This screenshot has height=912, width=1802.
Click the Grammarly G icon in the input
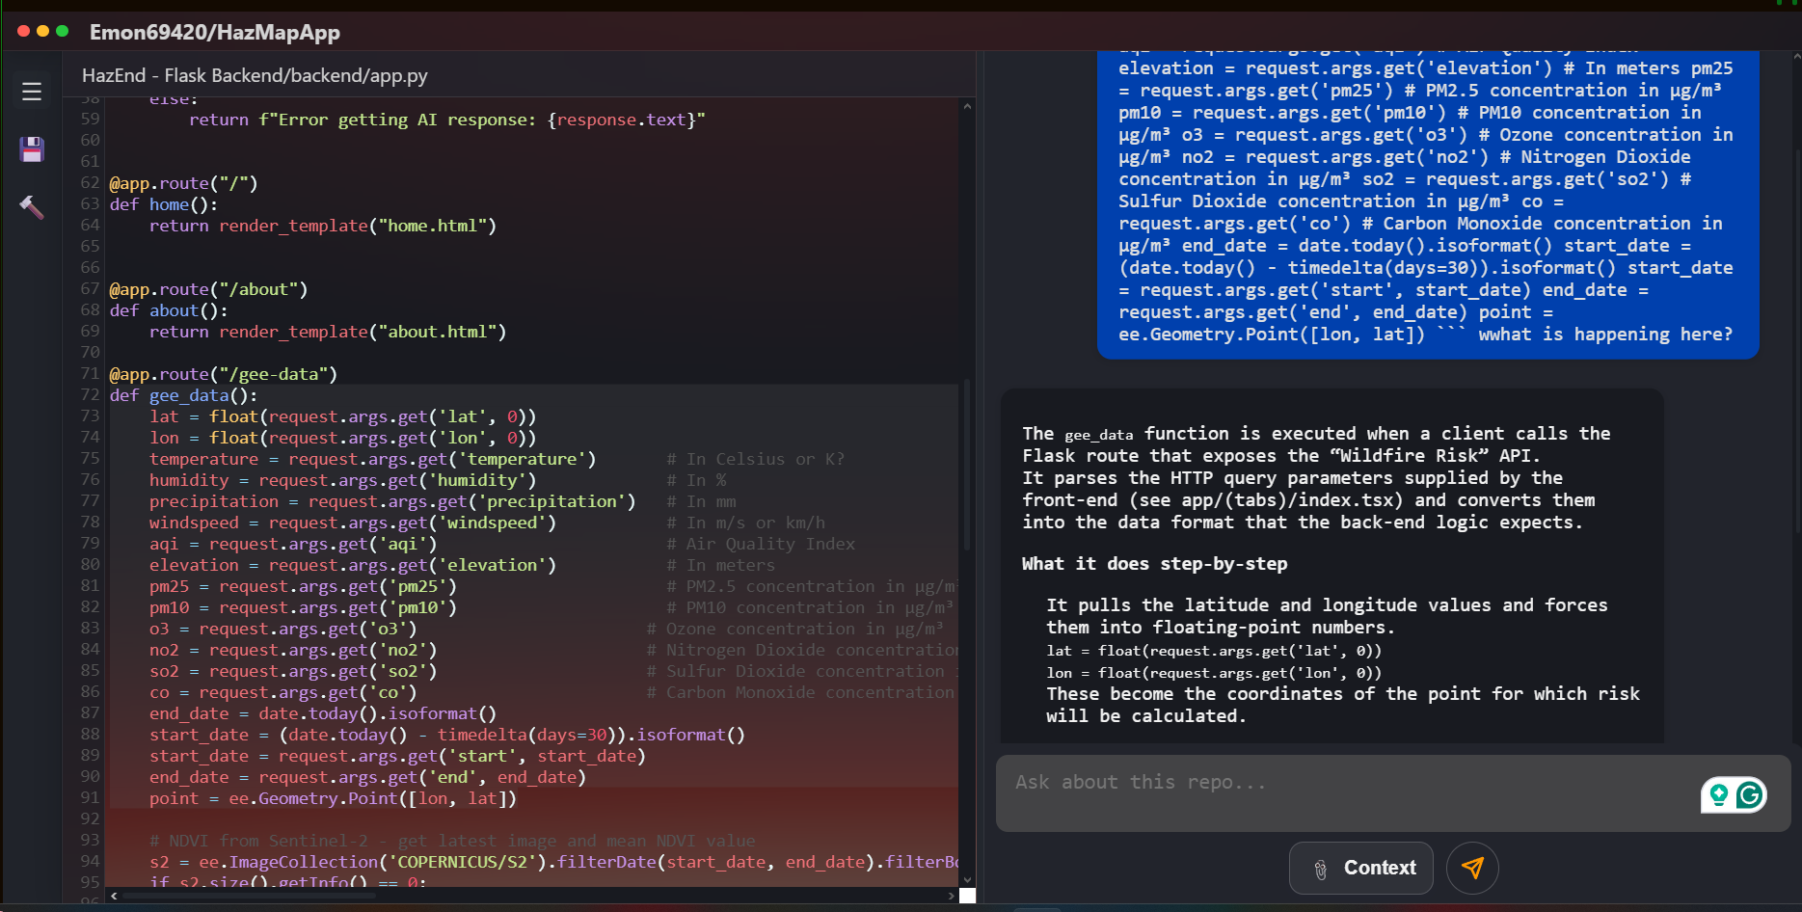coord(1750,794)
